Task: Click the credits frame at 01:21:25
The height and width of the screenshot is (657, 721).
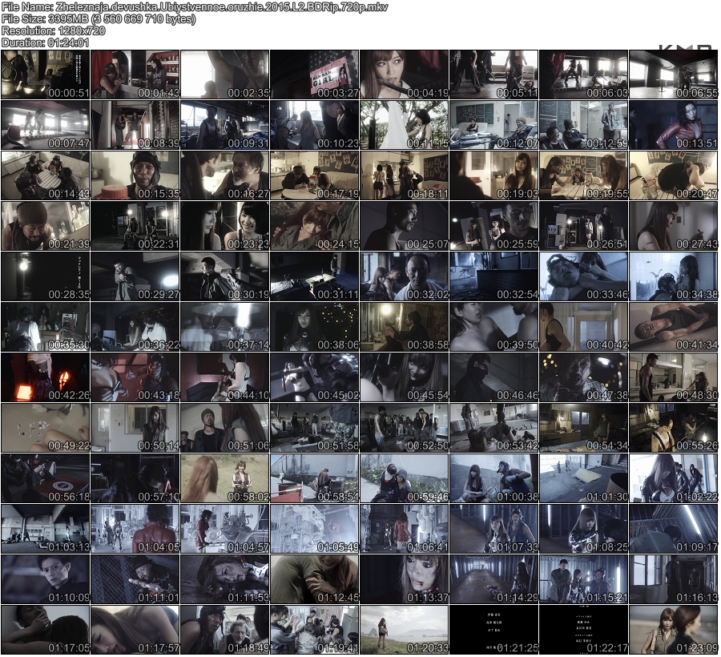Action: point(493,630)
